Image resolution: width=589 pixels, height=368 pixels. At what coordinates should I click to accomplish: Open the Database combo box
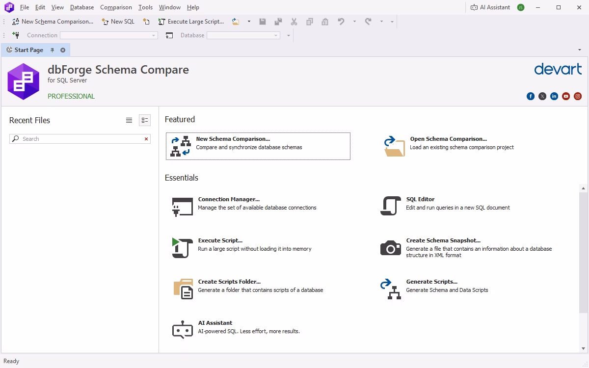(243, 35)
